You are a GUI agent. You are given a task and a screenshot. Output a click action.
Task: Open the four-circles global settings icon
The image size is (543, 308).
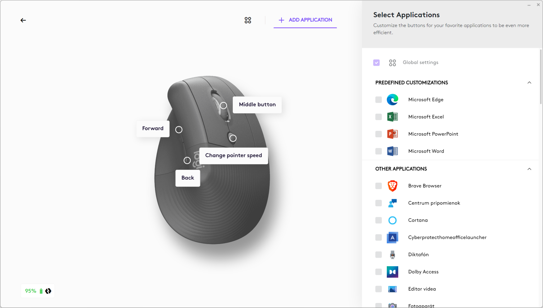tap(248, 20)
